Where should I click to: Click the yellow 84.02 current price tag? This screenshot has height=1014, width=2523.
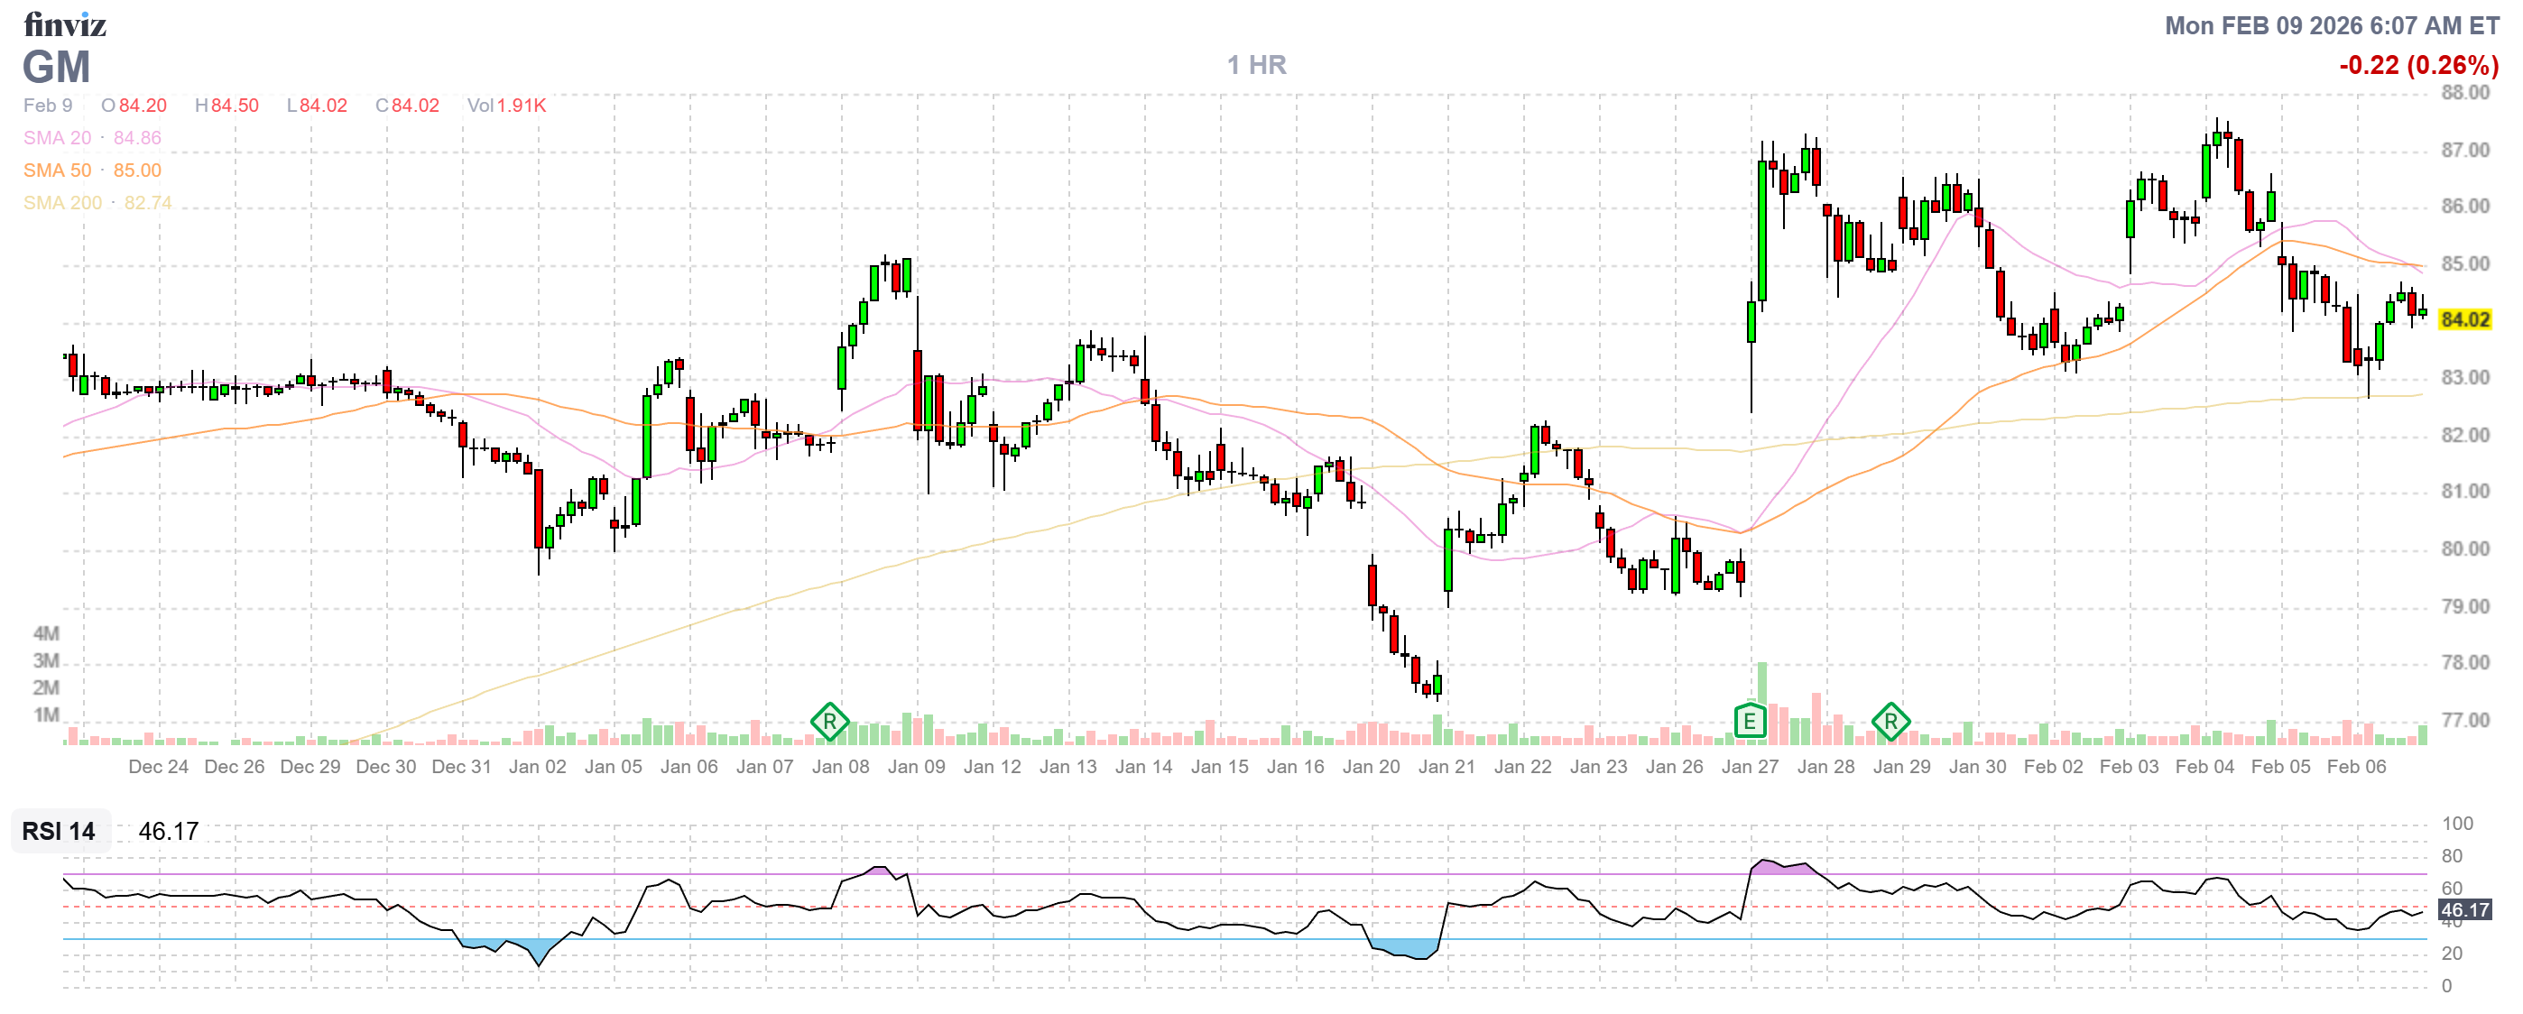2463,320
